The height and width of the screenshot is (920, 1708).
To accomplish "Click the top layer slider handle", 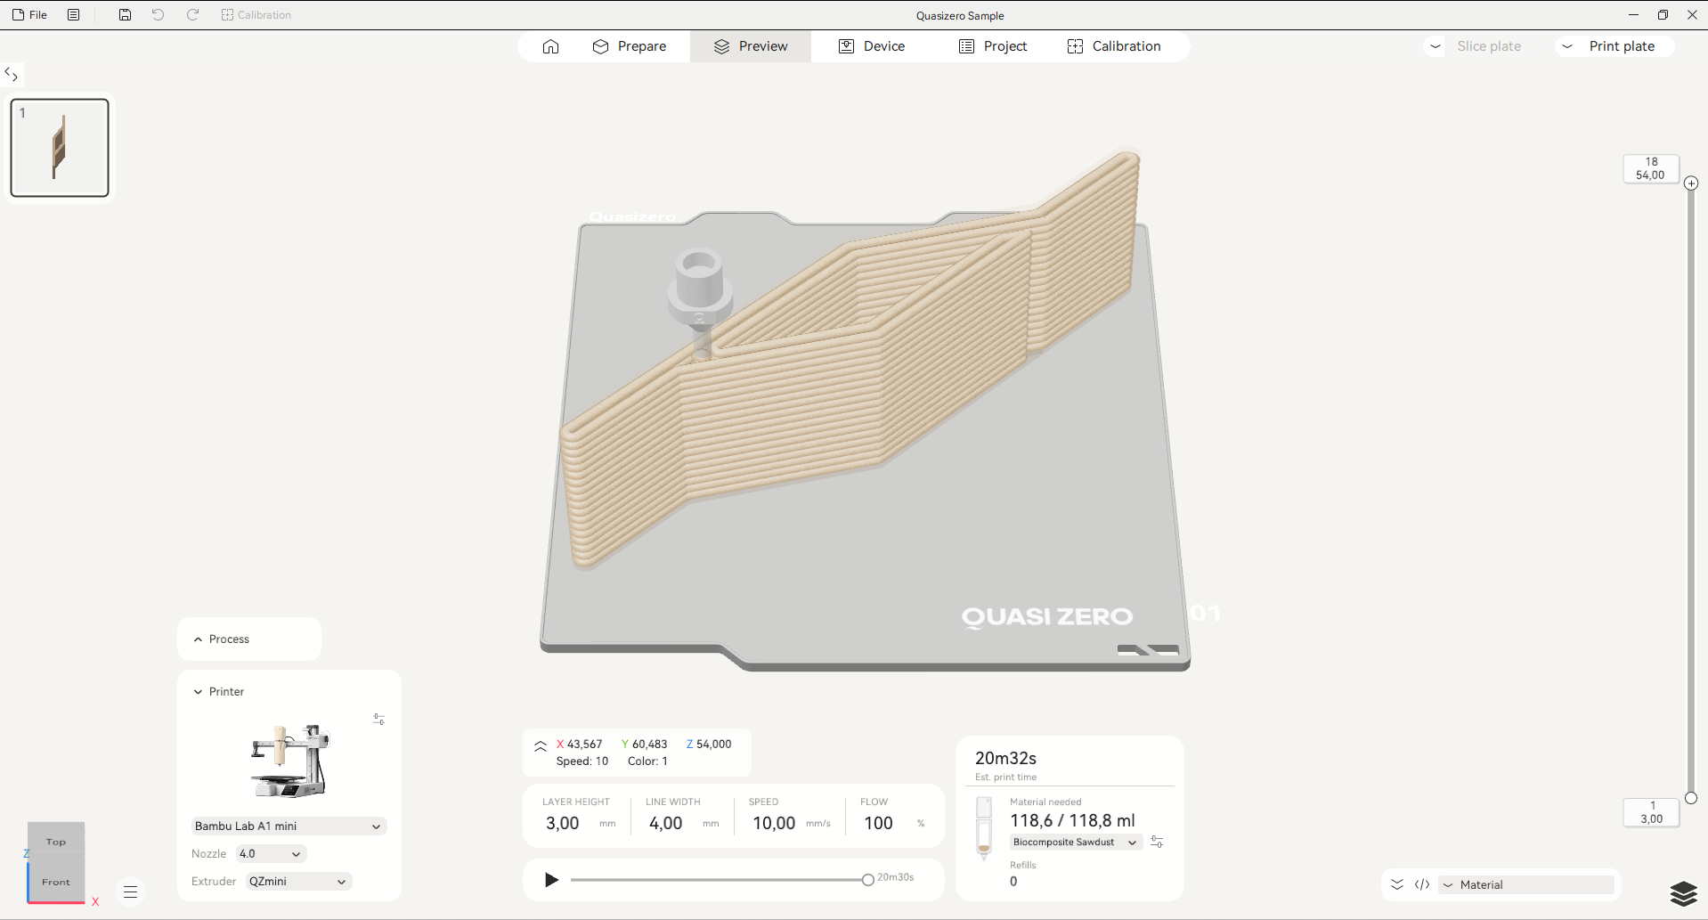I will pos(1691,183).
